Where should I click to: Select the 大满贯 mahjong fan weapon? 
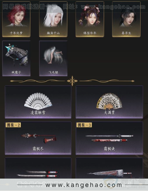(x=109, y=102)
